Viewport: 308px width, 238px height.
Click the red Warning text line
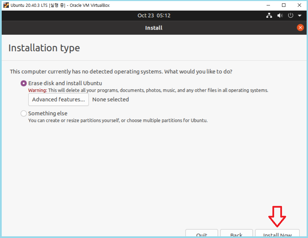pos(148,90)
